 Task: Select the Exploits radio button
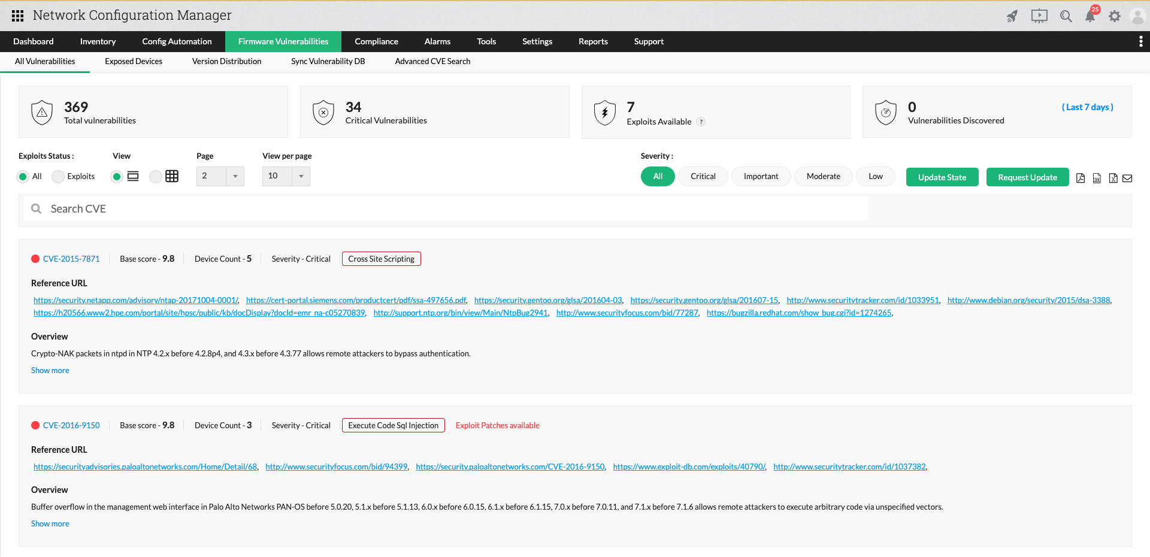point(57,176)
